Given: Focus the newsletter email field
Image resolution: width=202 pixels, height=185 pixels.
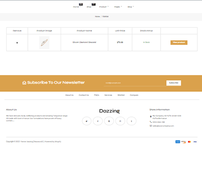Looking at the screenshot, I should point(135,83).
